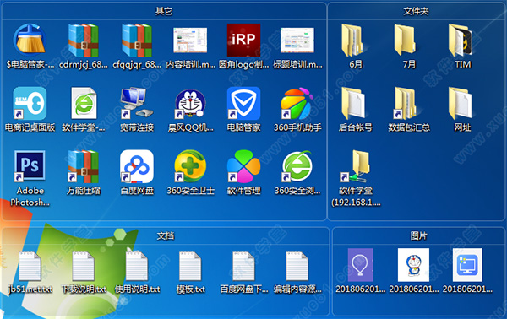Open the 网址 folder
Screen dimensions: 507x319
pos(461,103)
